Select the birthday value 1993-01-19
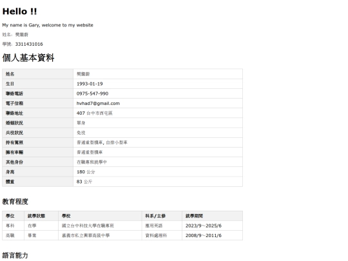The width and height of the screenshot is (348, 261). tap(90, 84)
